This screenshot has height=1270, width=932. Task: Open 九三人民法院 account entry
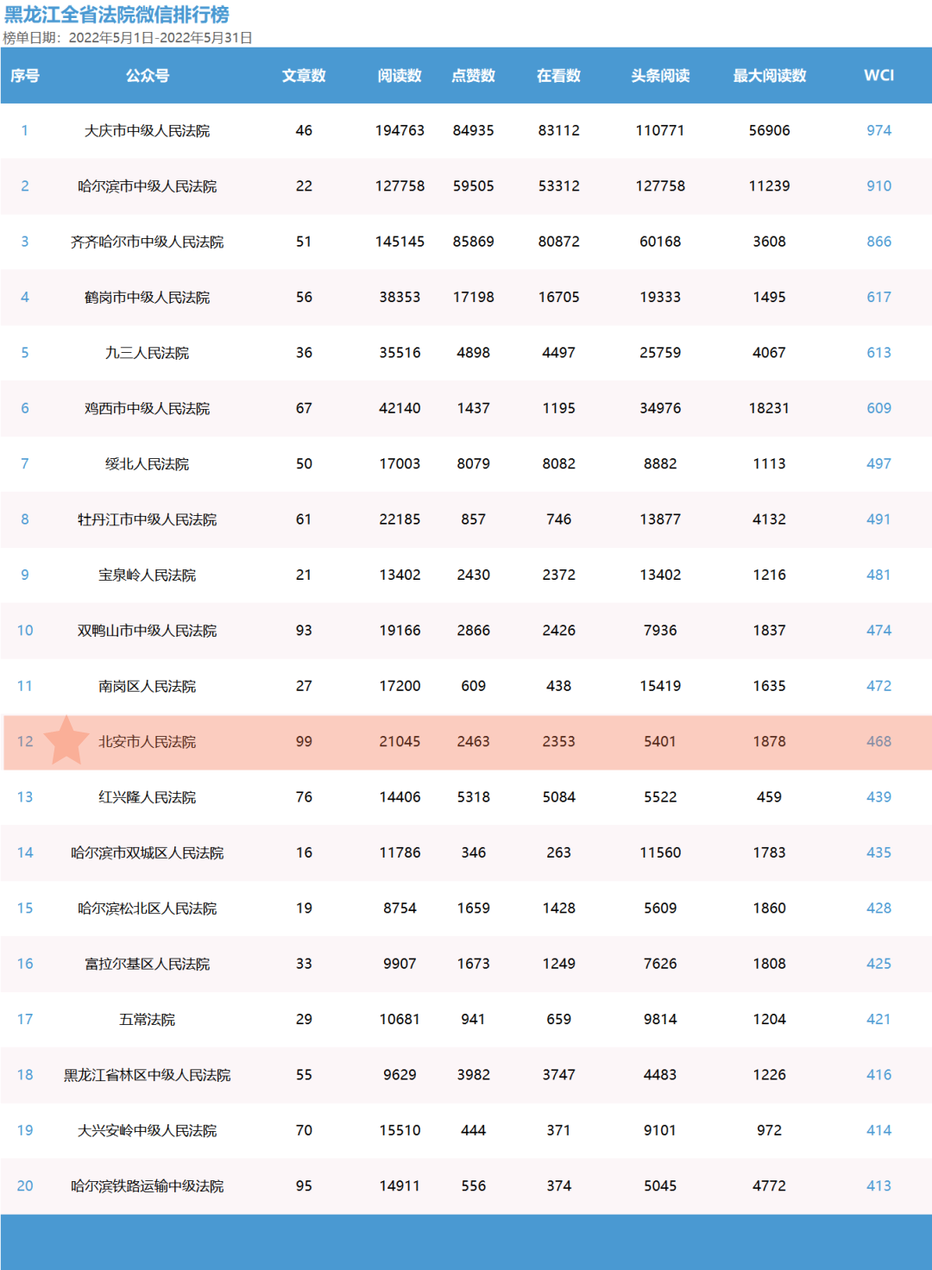(148, 353)
